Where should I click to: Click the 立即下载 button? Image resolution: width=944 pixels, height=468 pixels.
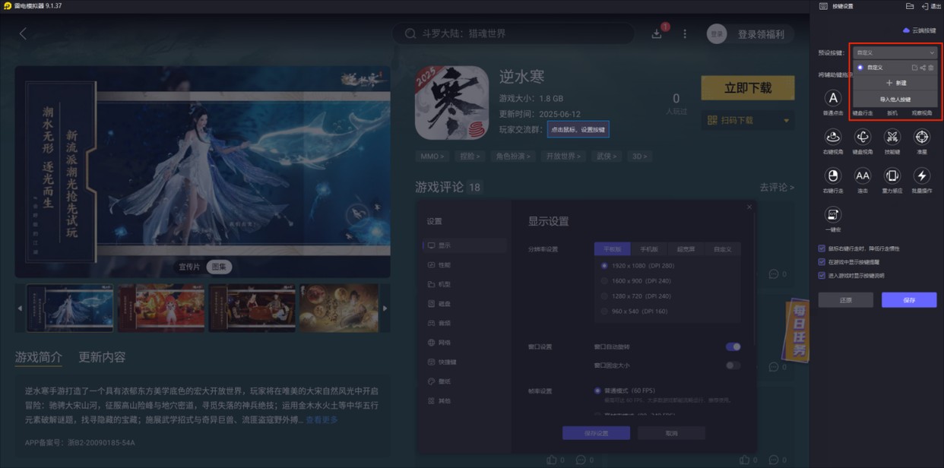747,88
